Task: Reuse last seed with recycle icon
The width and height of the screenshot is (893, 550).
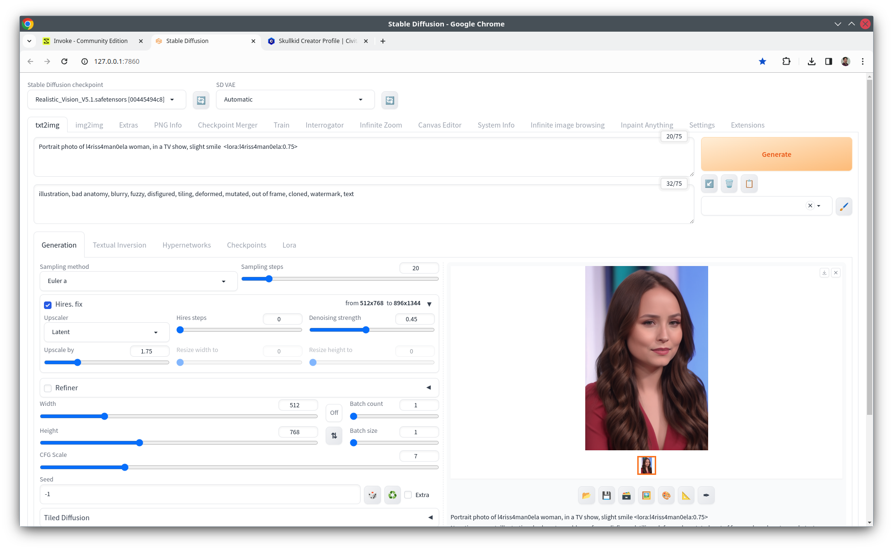Action: [x=392, y=495]
